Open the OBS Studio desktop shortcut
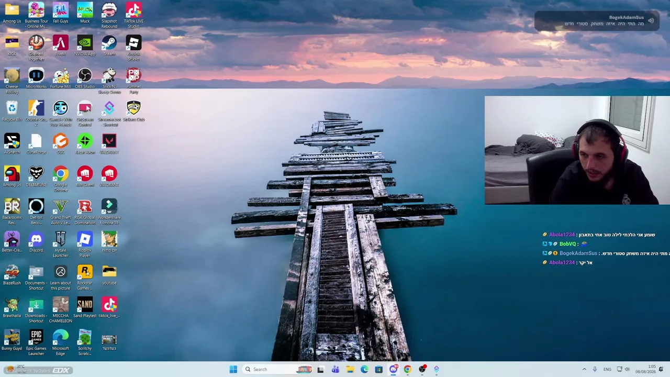Image resolution: width=670 pixels, height=377 pixels. 85,79
